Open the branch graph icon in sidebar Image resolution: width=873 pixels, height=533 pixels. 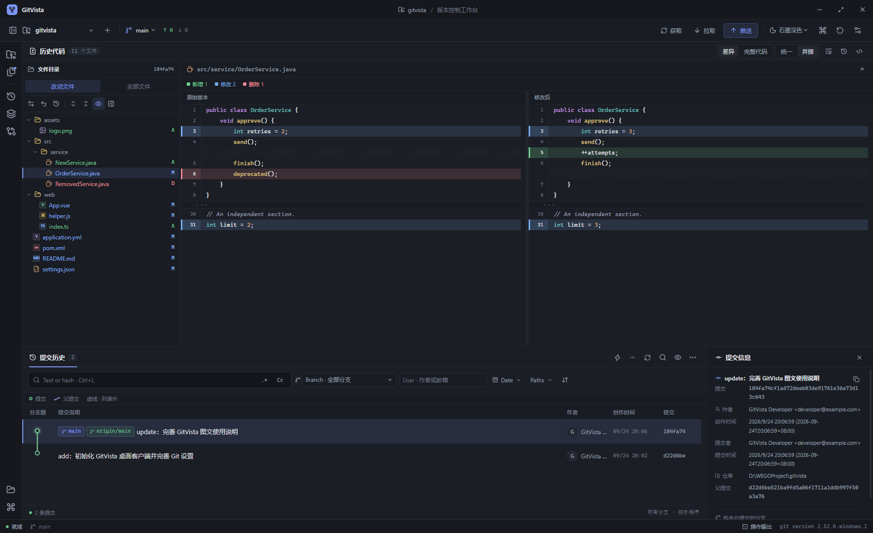coord(11,131)
